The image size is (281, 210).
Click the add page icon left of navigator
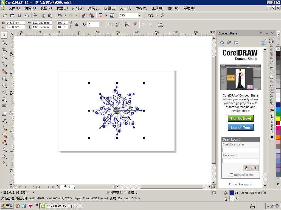[16, 187]
